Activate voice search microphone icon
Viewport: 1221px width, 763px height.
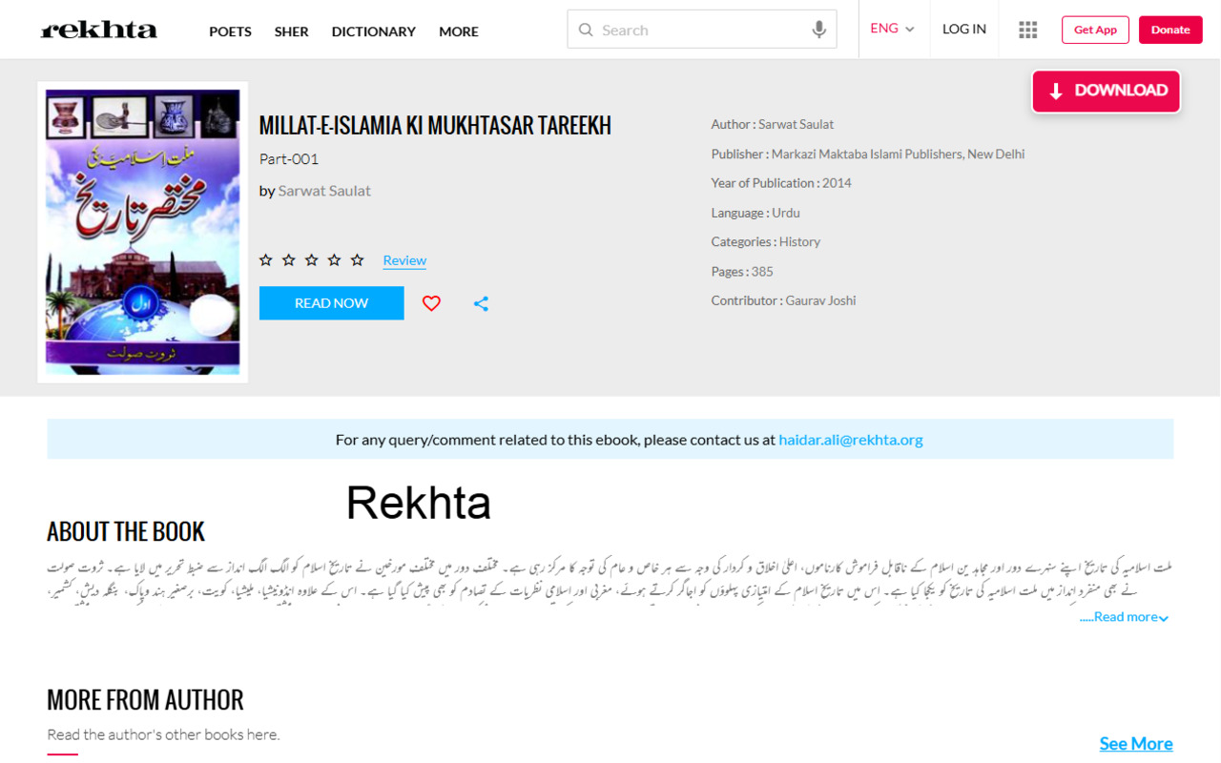(x=818, y=30)
